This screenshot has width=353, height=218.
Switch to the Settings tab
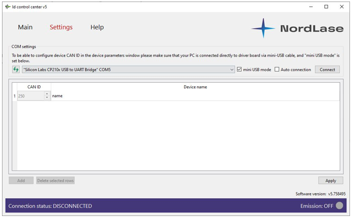61,27
